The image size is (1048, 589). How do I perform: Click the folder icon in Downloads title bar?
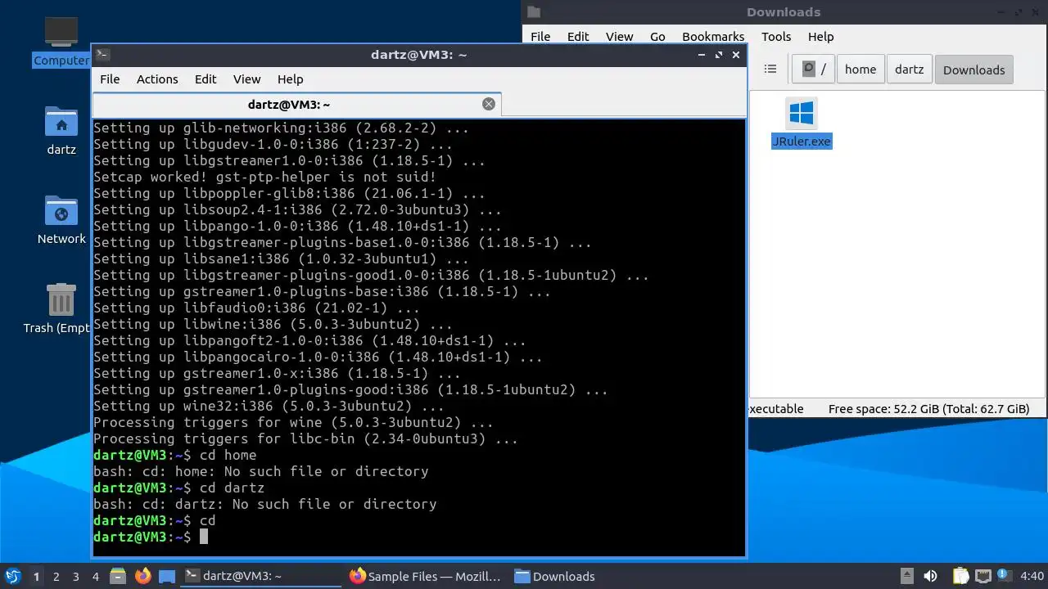(x=534, y=11)
